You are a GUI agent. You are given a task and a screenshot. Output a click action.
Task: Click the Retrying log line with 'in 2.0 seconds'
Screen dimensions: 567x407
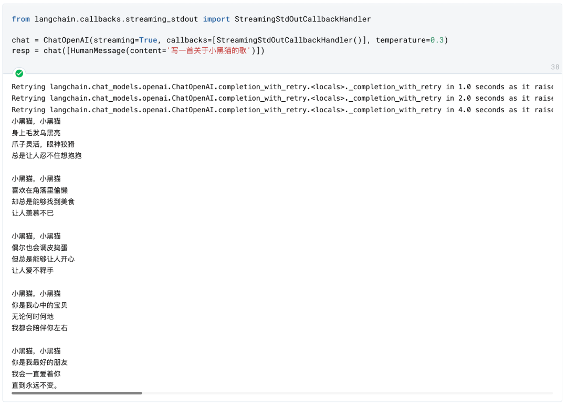pos(282,99)
